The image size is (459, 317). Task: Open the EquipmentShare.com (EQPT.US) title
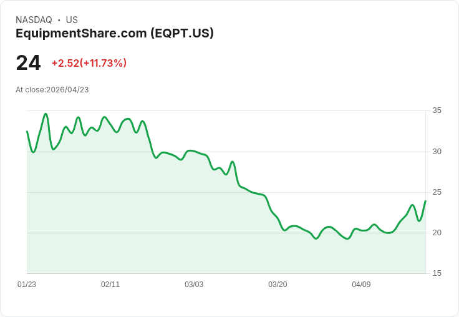coord(115,33)
